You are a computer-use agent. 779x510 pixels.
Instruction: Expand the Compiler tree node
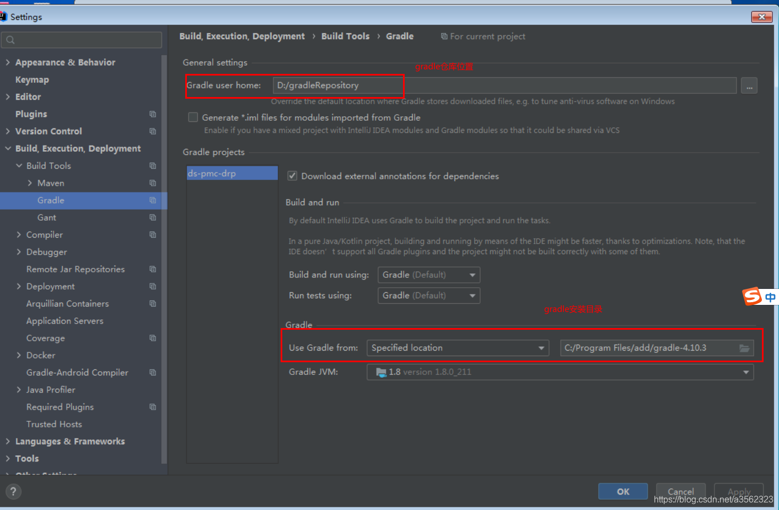tap(19, 235)
